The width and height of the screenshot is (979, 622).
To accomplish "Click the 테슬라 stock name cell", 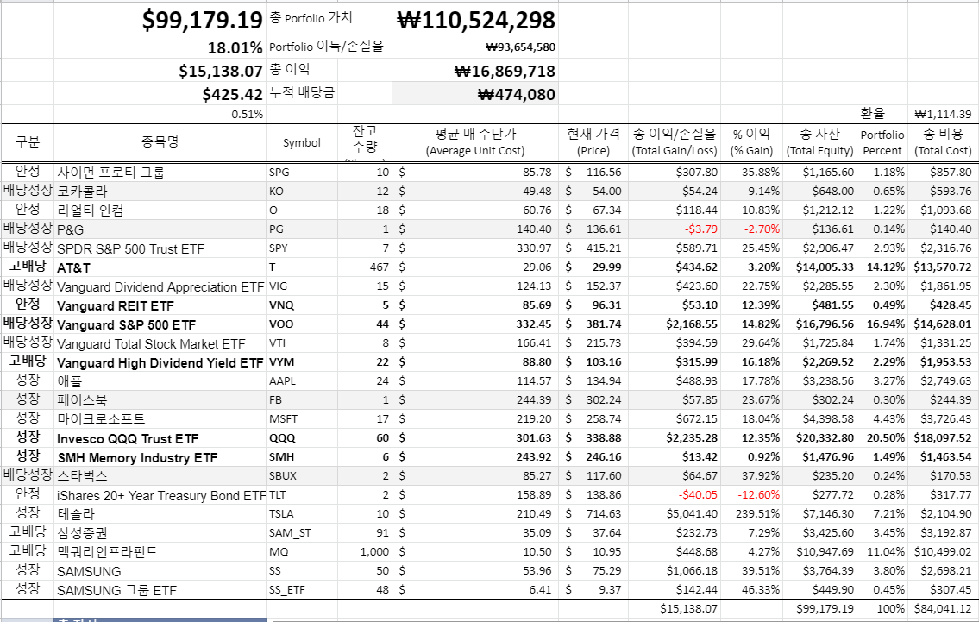I will tap(160, 513).
